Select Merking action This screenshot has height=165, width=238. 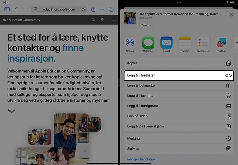pyautogui.click(x=179, y=139)
